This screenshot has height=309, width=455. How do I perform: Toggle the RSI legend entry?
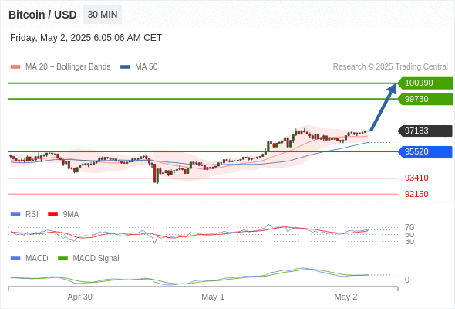[25, 214]
